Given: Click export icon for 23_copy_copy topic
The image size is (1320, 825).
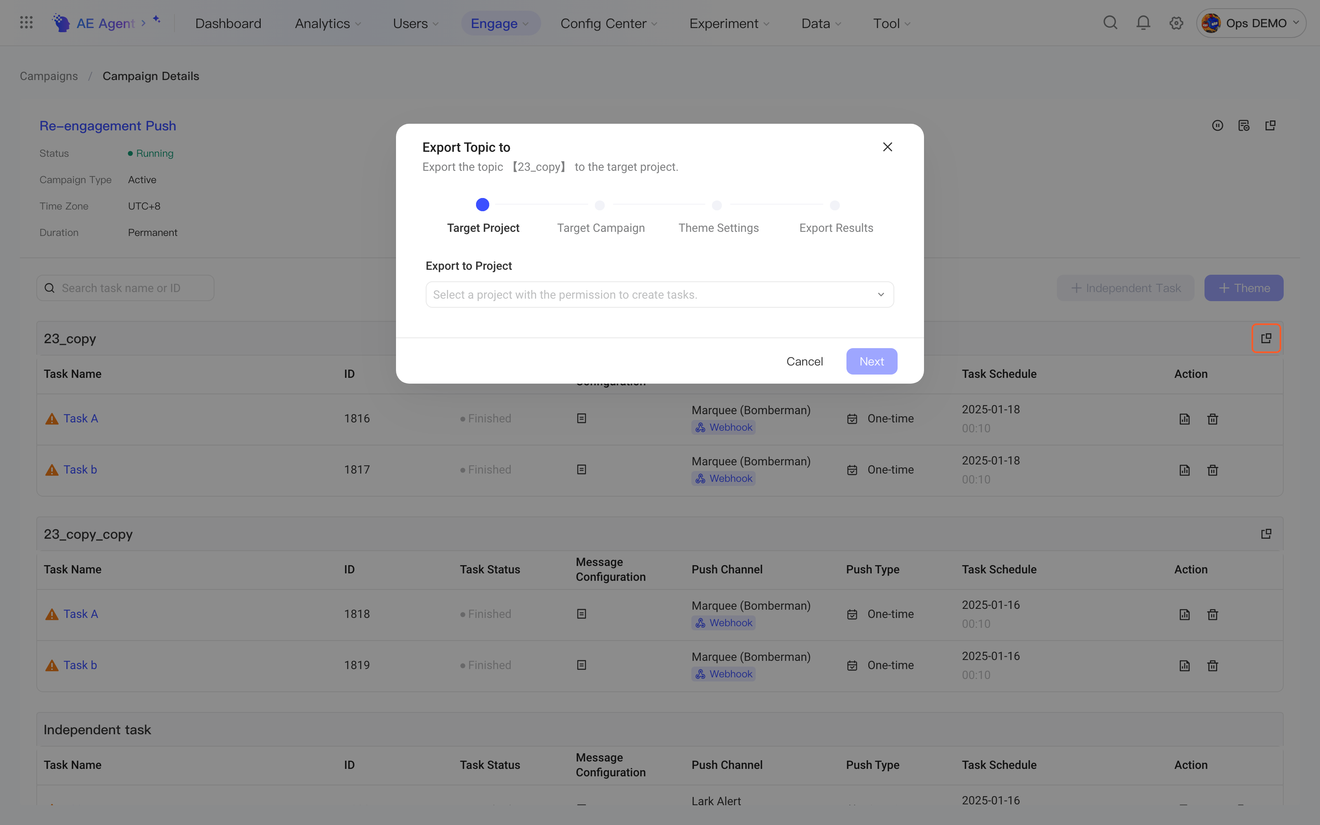Looking at the screenshot, I should coord(1266,534).
